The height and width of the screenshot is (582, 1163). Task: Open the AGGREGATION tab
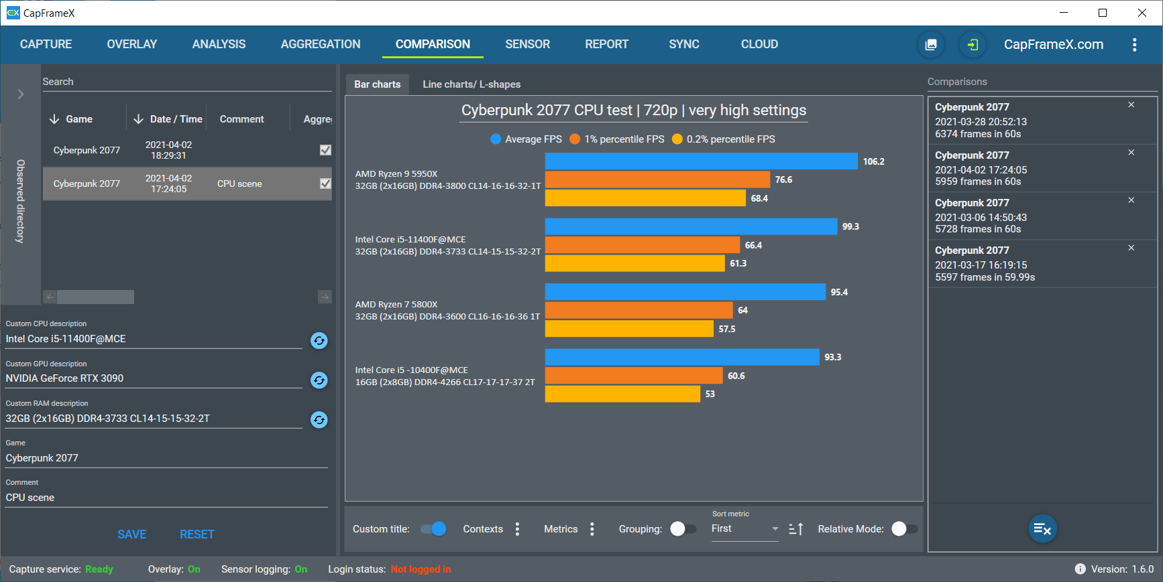tap(321, 44)
